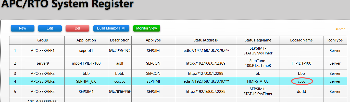
Task: Select the HMI-STATUS tag name cell
Action: point(258,81)
